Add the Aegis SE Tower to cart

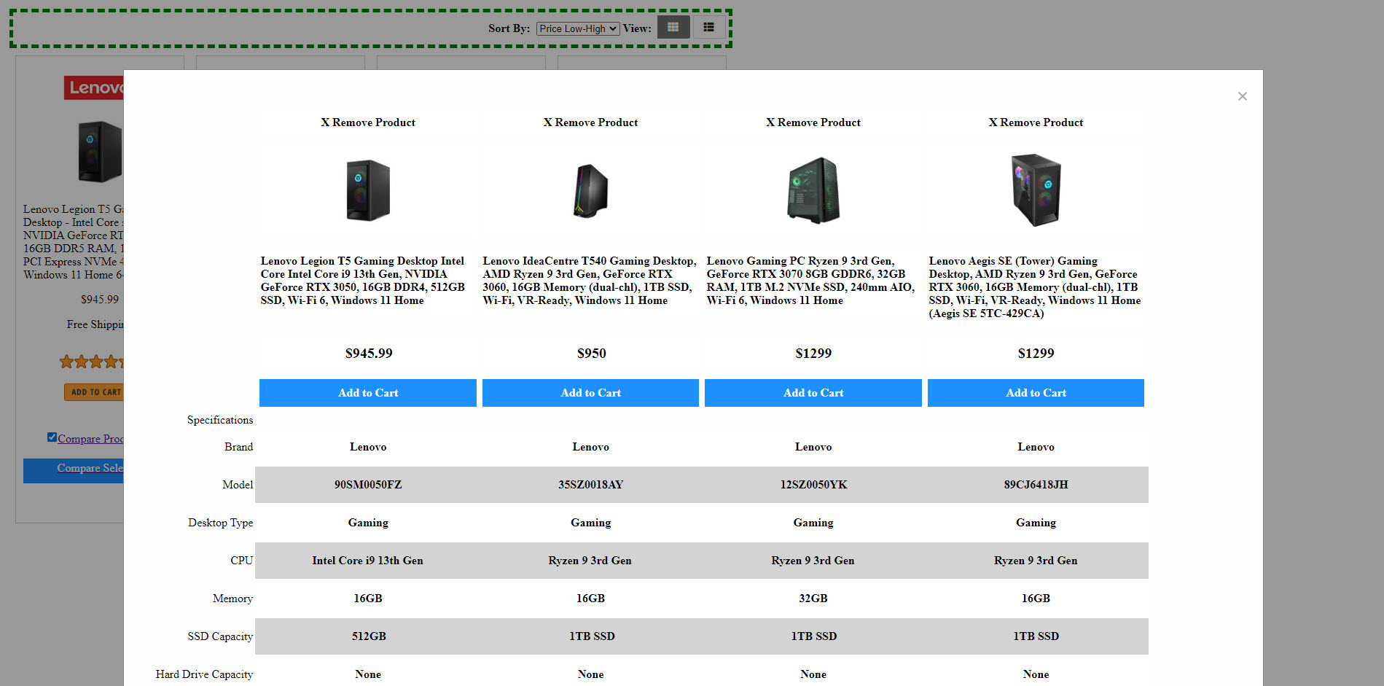coord(1035,393)
